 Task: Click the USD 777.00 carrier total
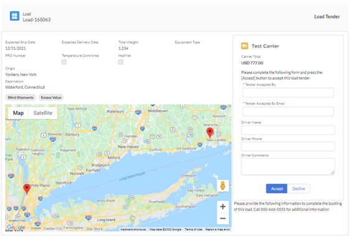[252, 63]
